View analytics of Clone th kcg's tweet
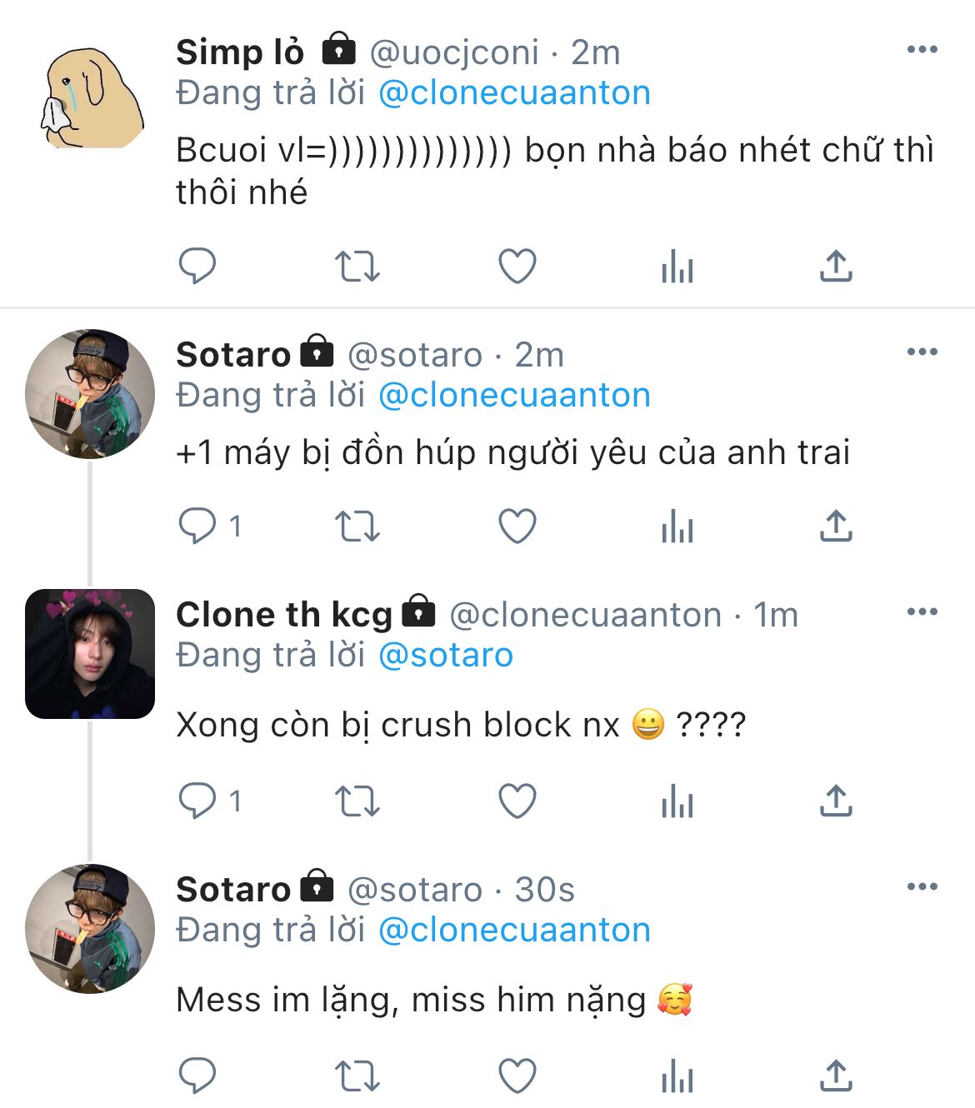The height and width of the screenshot is (1108, 975). (x=677, y=801)
